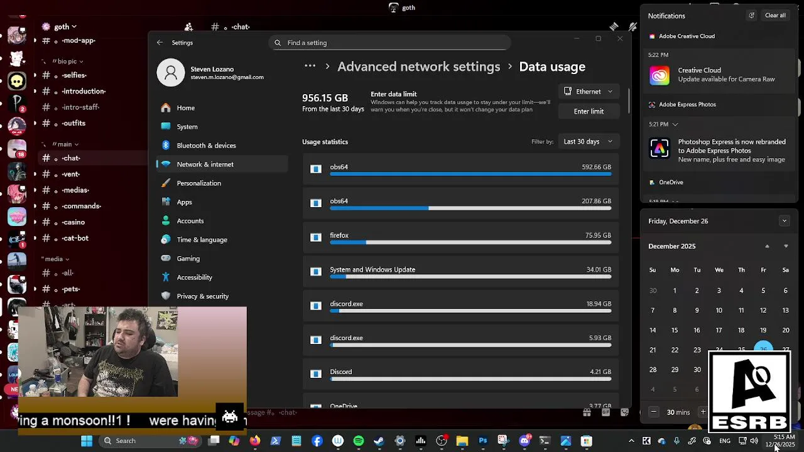Image resolution: width=804 pixels, height=452 pixels.
Task: Expand the 5:21 PM notification chevron
Action: (675, 124)
